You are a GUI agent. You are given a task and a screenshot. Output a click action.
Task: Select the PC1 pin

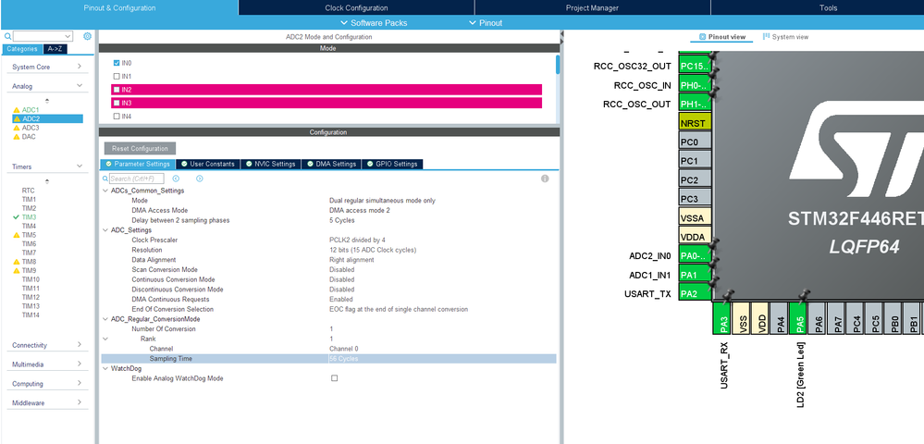coord(695,161)
